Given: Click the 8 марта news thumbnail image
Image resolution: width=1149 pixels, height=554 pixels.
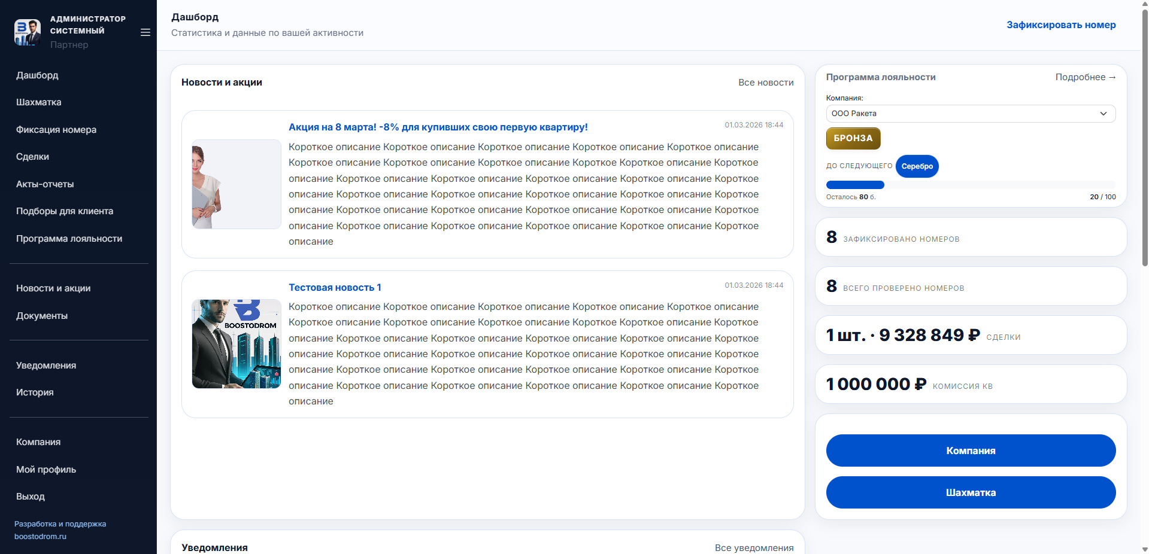Looking at the screenshot, I should click(237, 184).
